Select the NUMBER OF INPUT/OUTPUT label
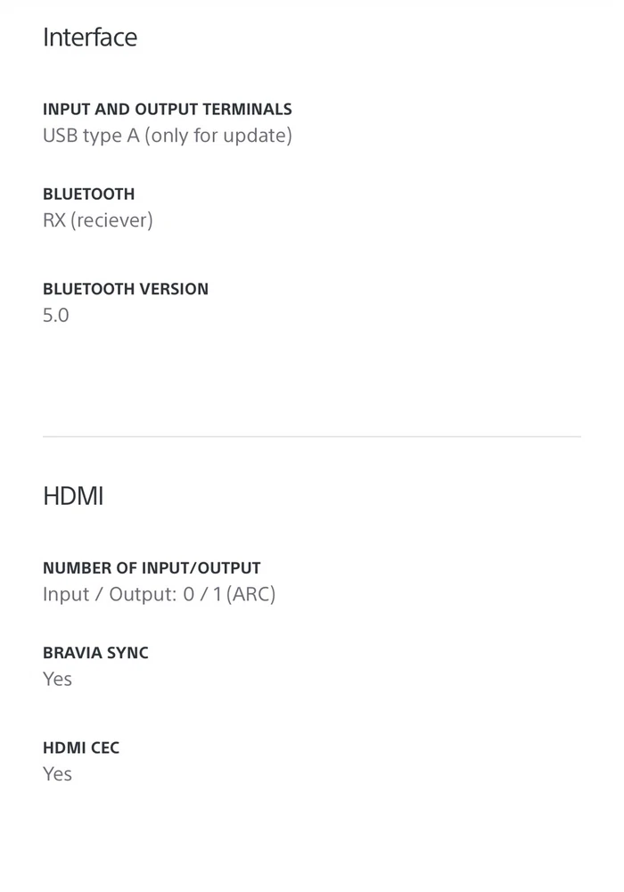This screenshot has height=892, width=624. point(152,568)
